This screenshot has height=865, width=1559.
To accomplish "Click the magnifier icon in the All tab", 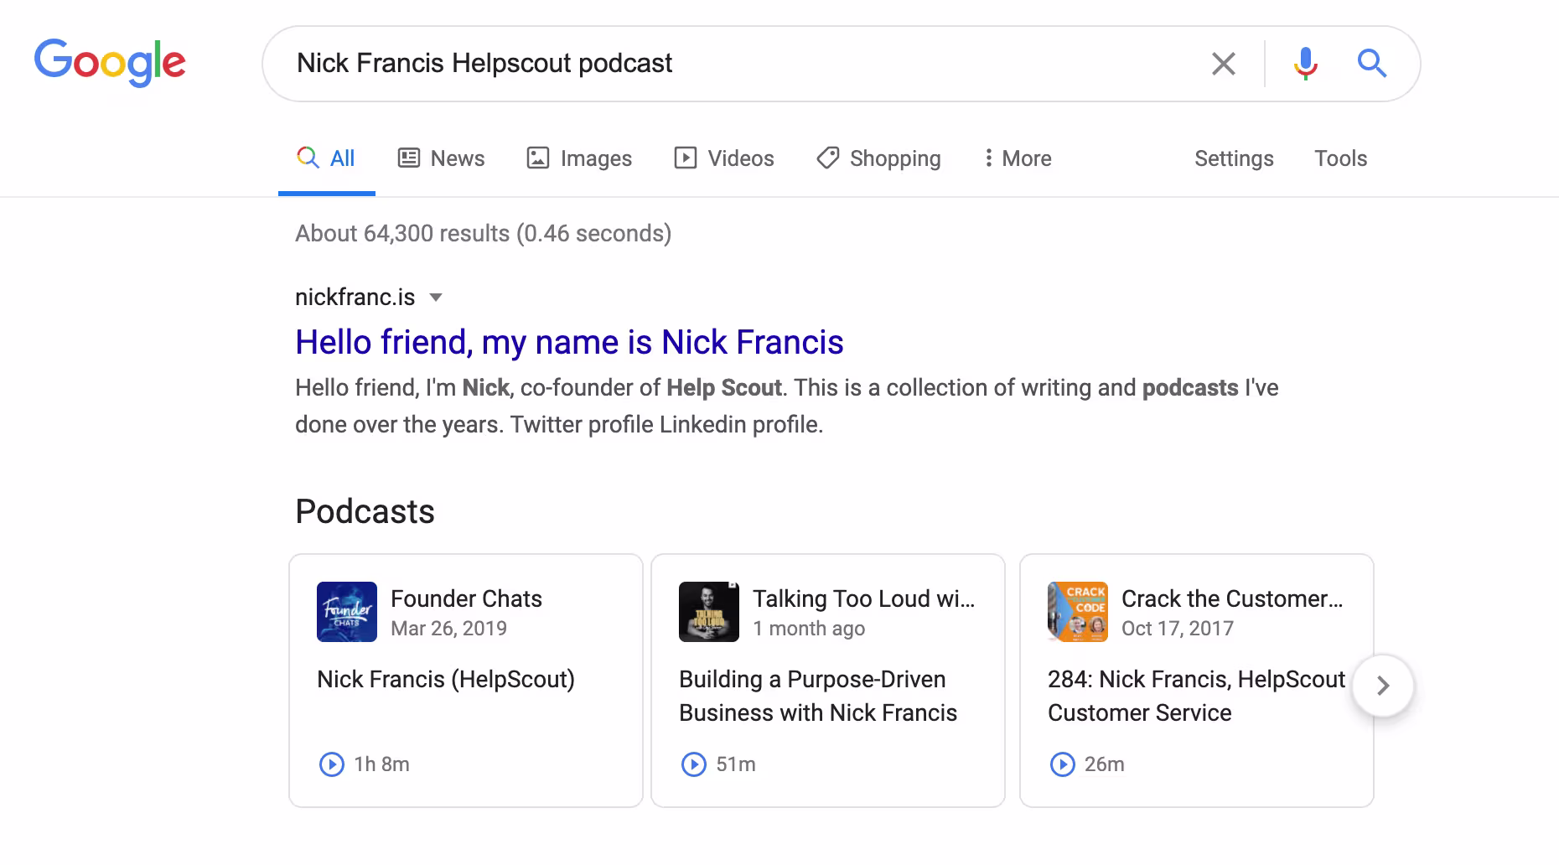I will coord(308,158).
